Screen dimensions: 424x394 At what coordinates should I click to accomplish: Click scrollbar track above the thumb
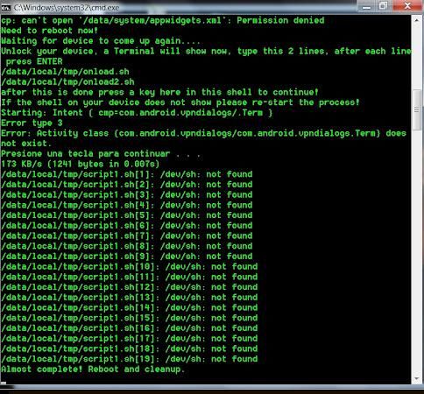coord(417,57)
